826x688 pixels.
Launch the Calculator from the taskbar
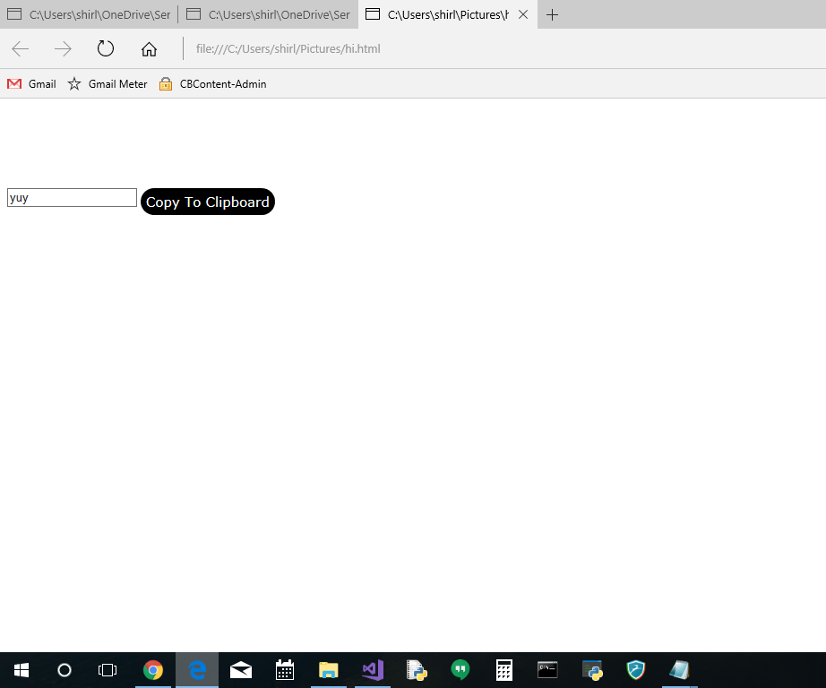click(503, 669)
